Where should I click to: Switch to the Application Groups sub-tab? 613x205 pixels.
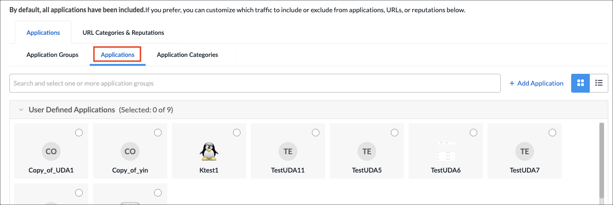click(52, 55)
